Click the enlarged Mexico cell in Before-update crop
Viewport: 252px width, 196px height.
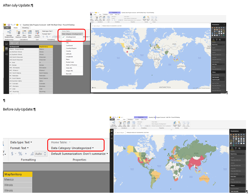[x=18, y=180]
